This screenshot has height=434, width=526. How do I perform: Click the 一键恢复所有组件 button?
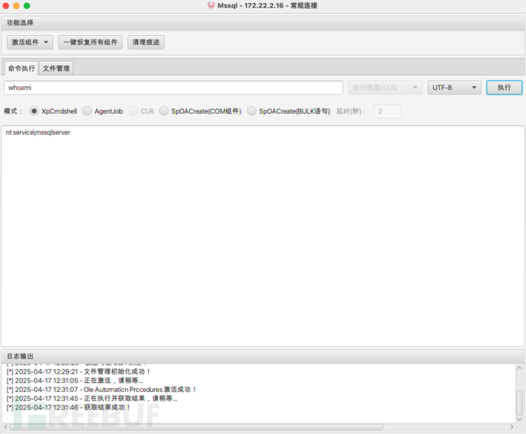90,42
